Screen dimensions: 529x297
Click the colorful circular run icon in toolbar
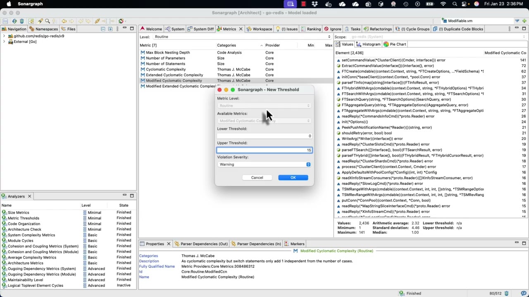pos(121,21)
